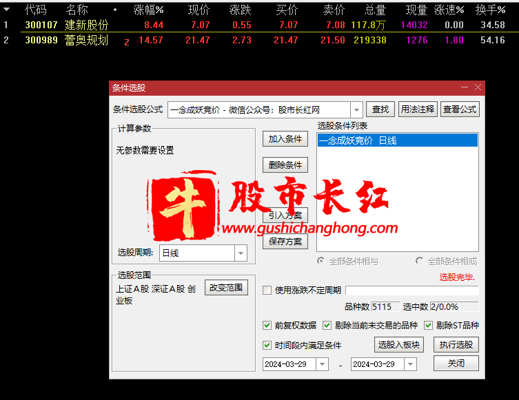The image size is (519, 400).
Task: Click the start date field 2024-03-29
Action: 289,364
